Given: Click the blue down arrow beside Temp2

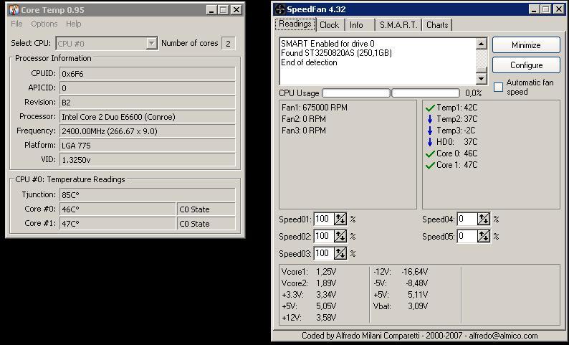Looking at the screenshot, I should pyautogui.click(x=430, y=119).
